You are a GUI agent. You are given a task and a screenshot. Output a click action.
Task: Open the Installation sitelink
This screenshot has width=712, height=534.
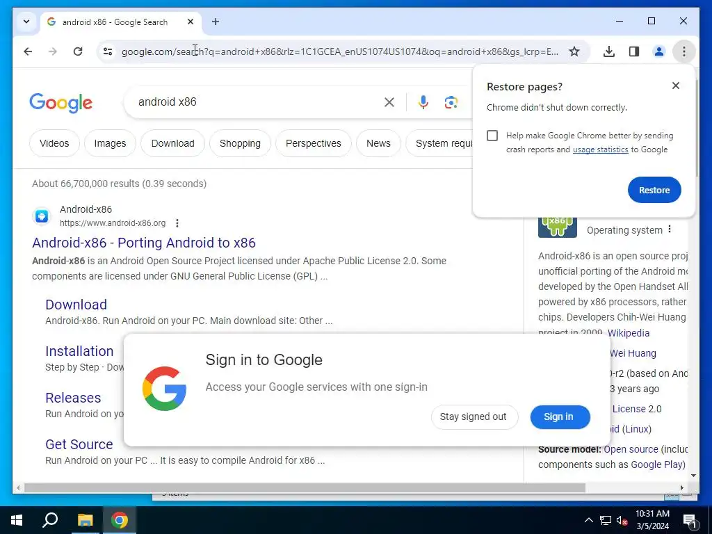(79, 351)
